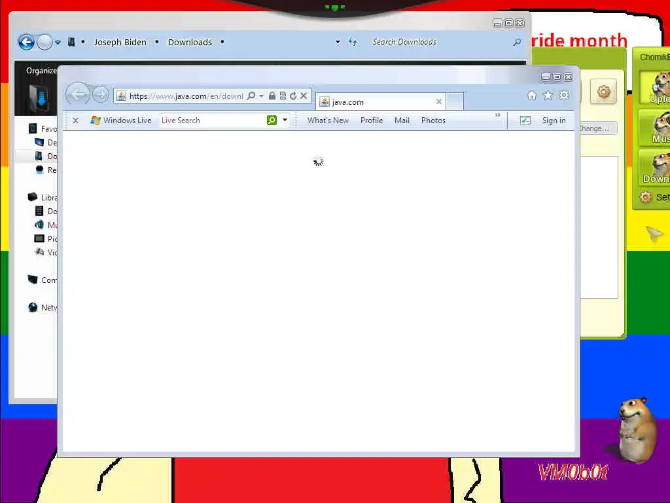Minimize the Downloads Explorer window
The image size is (670, 503).
497,24
